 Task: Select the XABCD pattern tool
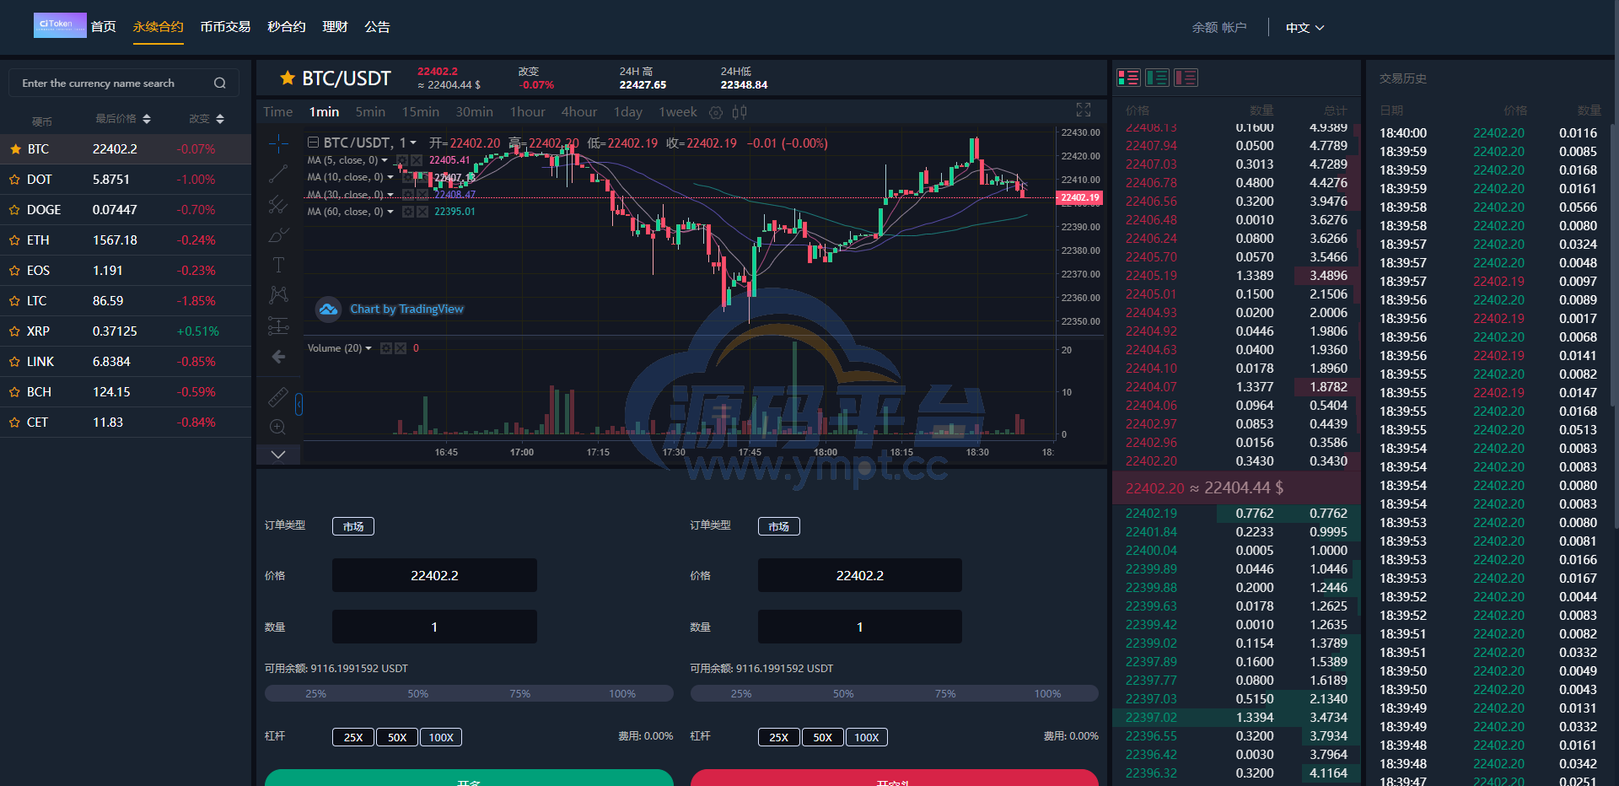(278, 295)
